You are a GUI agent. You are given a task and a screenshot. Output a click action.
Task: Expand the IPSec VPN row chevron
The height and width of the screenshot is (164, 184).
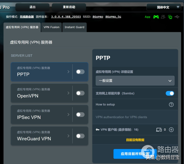point(68,114)
